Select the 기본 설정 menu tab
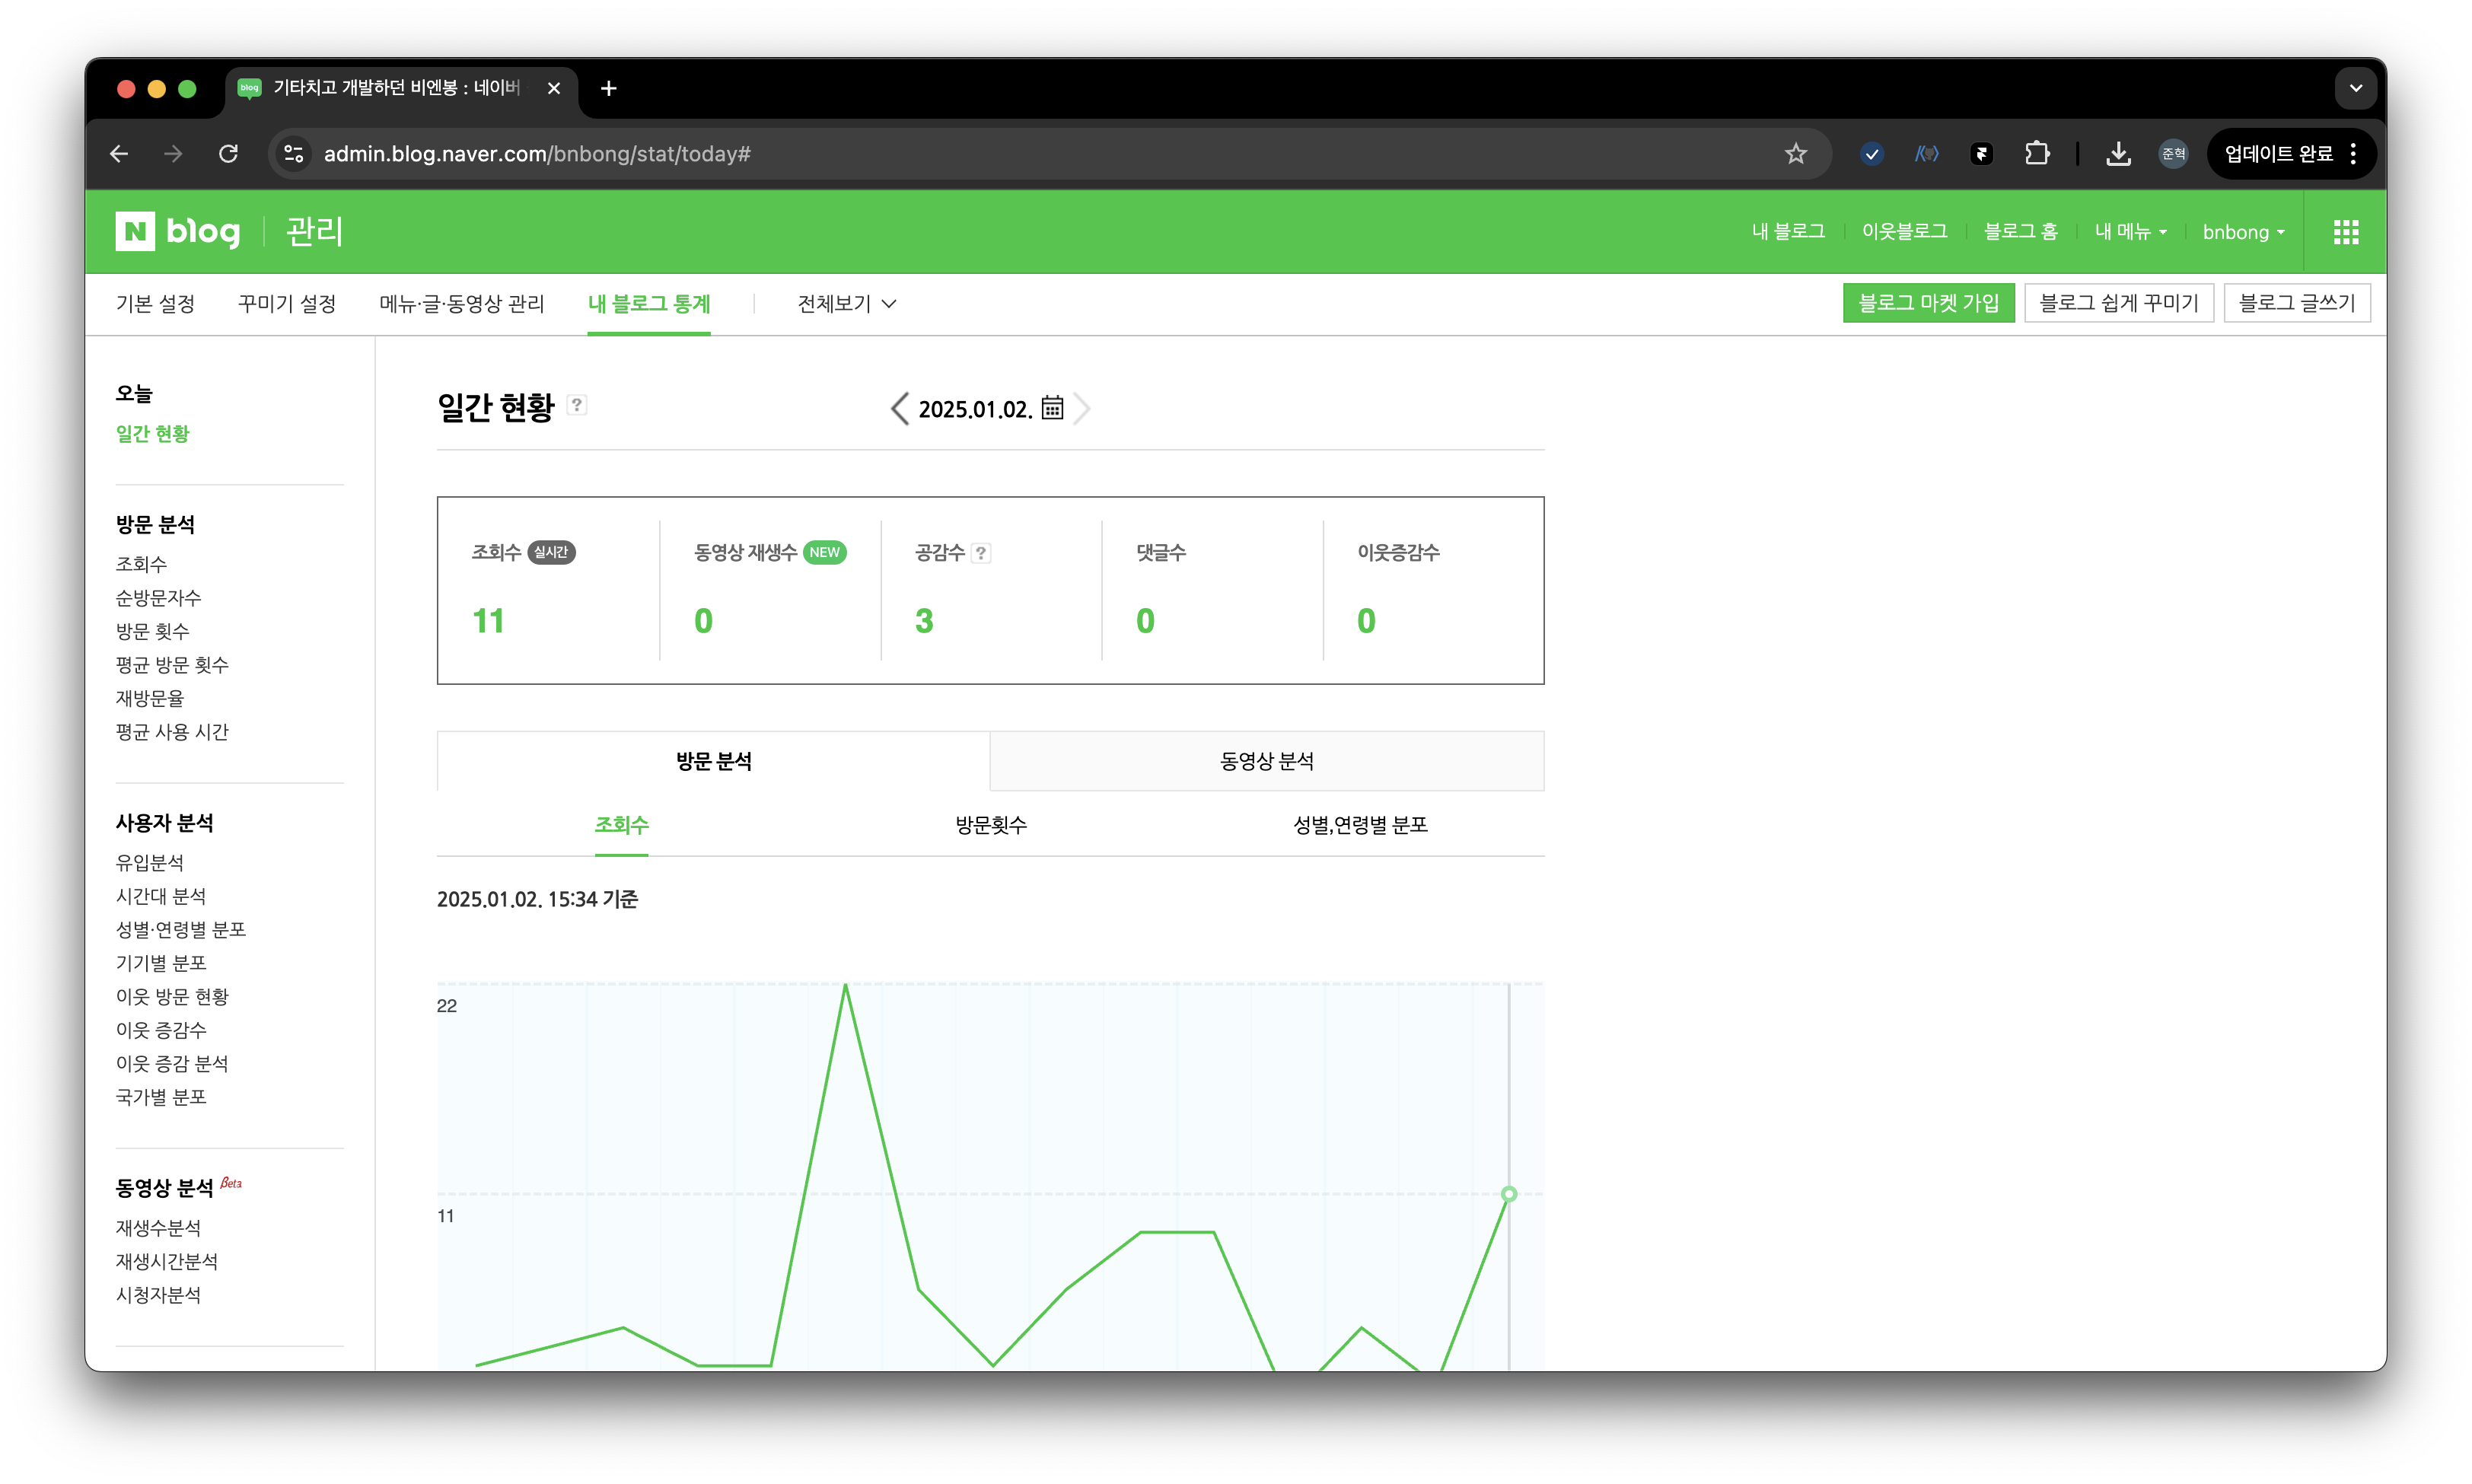Viewport: 2472px width, 1484px height. (155, 304)
